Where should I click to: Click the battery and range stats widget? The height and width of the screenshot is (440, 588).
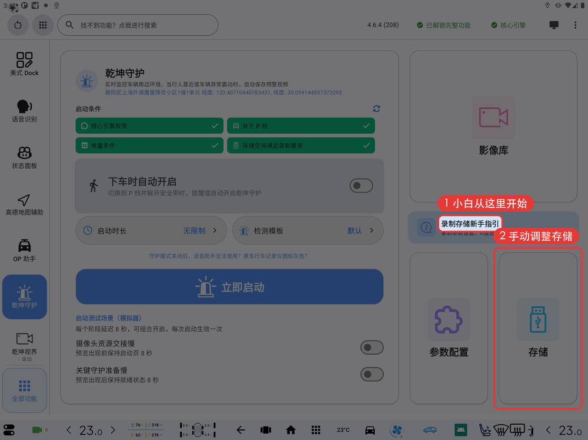point(146,430)
